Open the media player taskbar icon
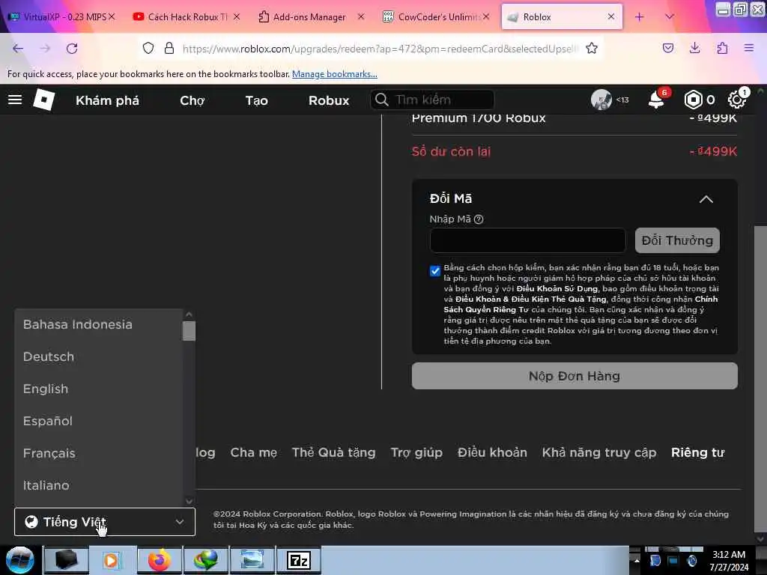Viewport: 767px width, 575px height. (x=112, y=560)
